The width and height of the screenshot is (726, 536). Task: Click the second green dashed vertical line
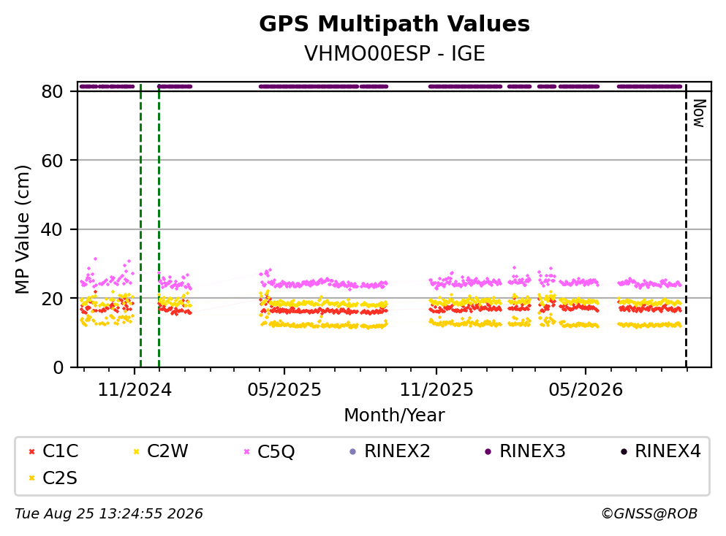[x=159, y=226]
